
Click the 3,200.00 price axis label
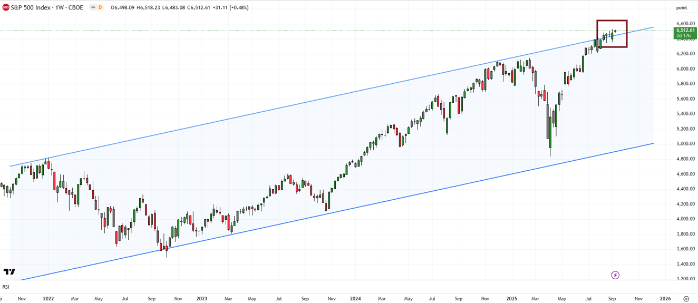pyautogui.click(x=685, y=279)
